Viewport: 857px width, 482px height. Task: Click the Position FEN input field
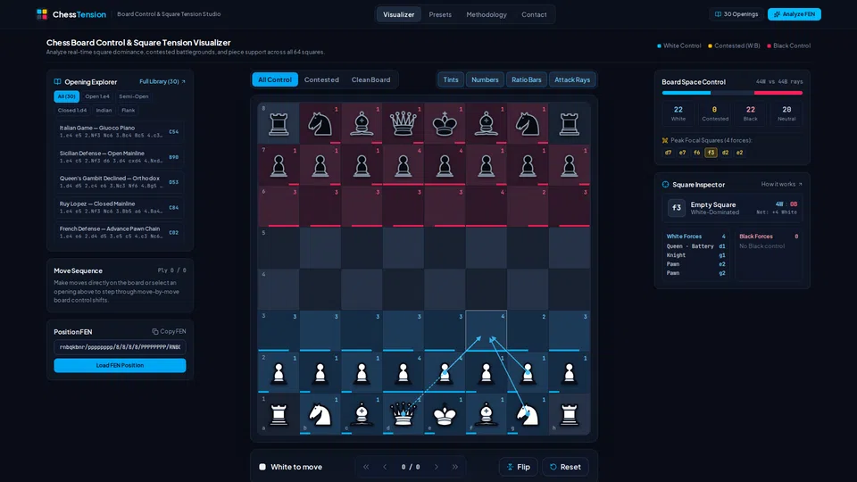click(120, 347)
